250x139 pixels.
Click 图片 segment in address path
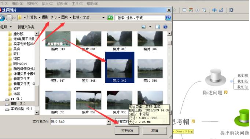pyautogui.click(x=65, y=17)
